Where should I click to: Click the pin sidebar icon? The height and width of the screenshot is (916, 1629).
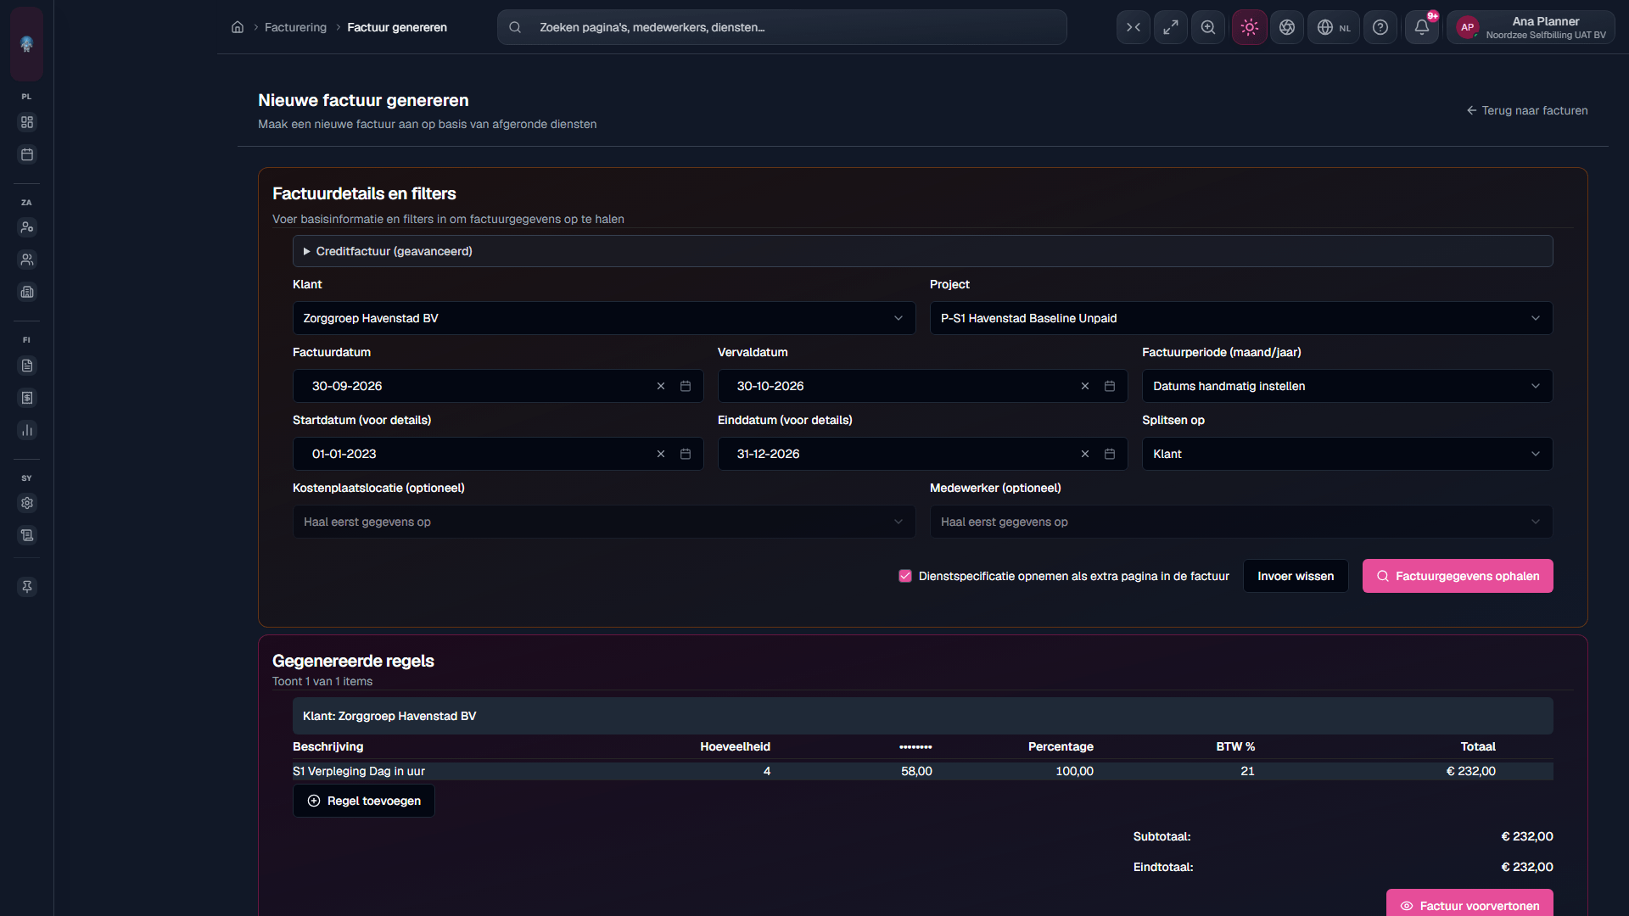[x=27, y=587]
